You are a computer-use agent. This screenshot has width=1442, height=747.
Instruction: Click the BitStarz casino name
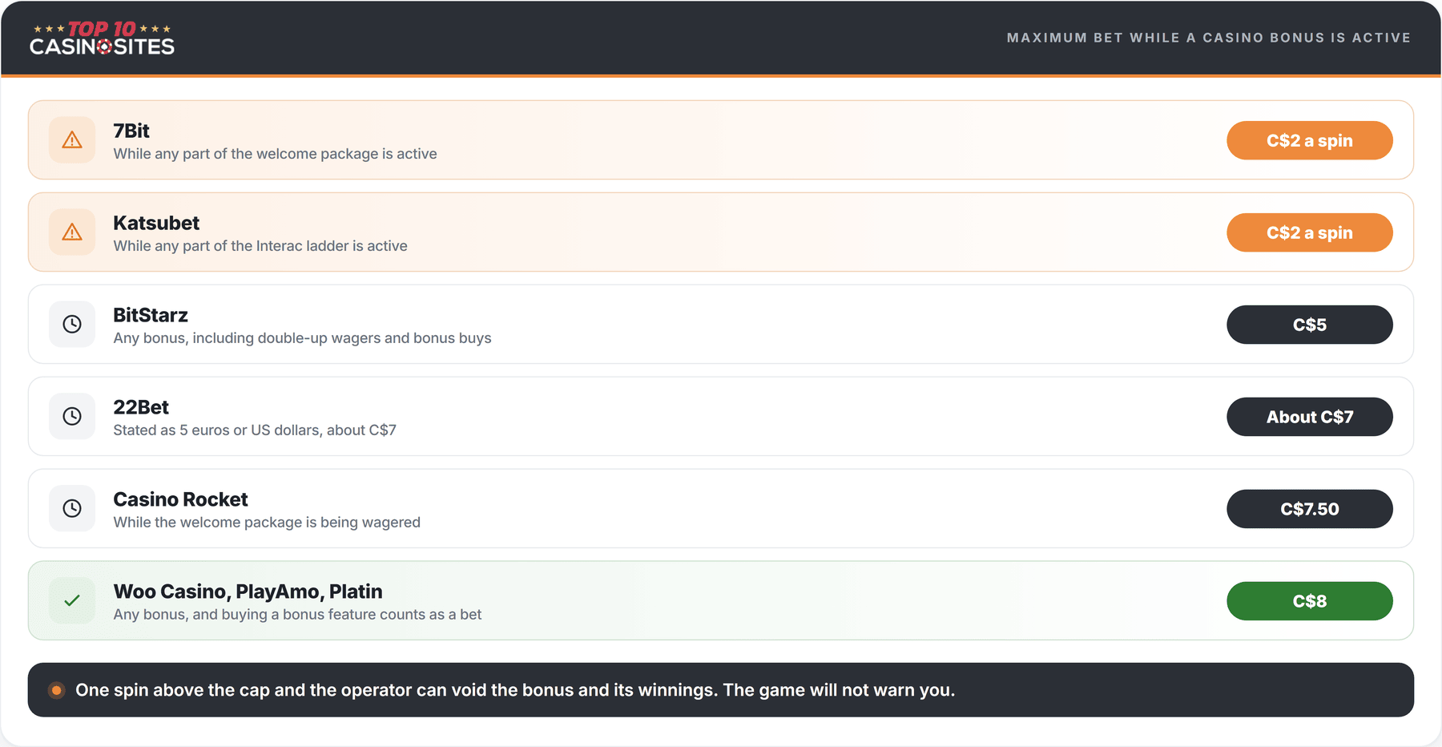tap(151, 315)
